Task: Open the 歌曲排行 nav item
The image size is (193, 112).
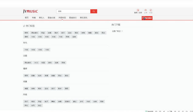Action: (x=73, y=18)
